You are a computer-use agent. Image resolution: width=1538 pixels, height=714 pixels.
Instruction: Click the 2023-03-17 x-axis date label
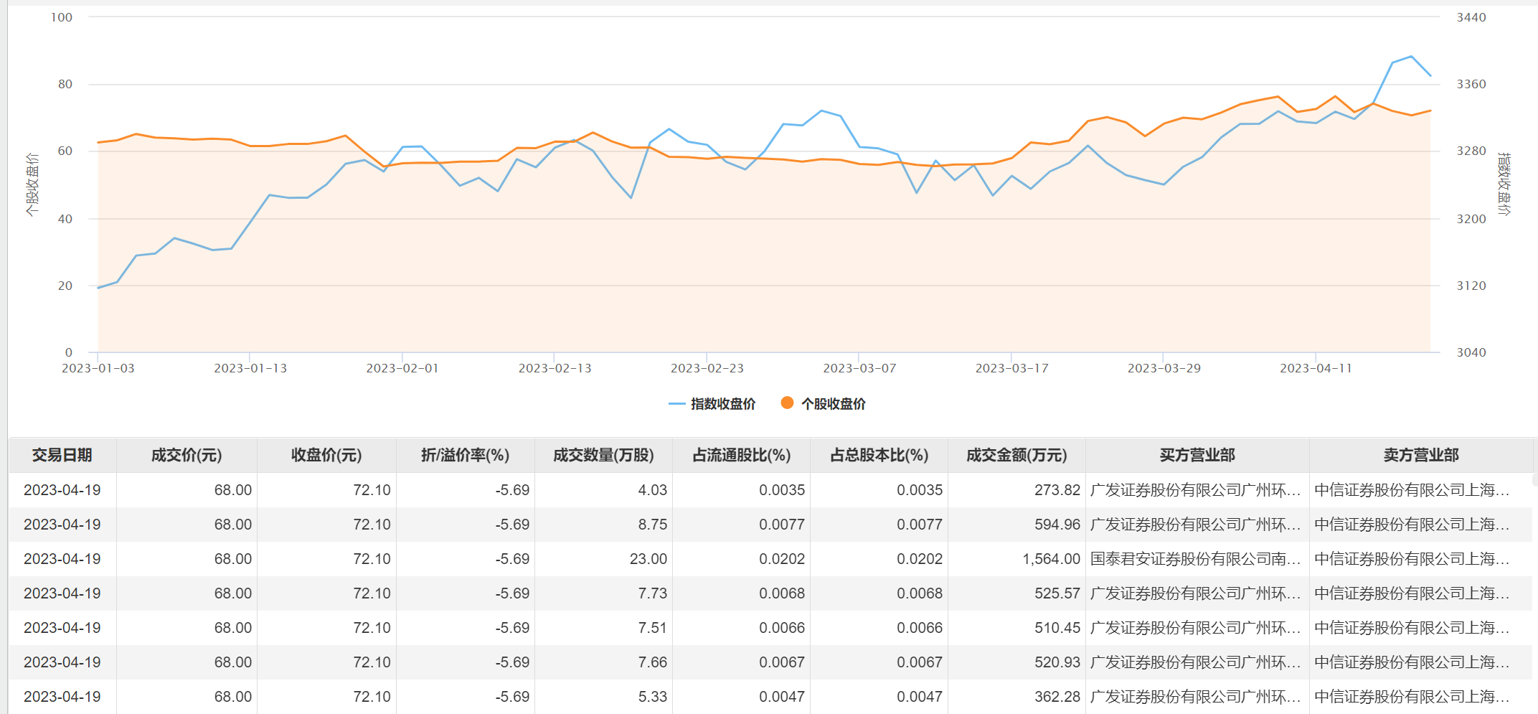click(x=1012, y=369)
